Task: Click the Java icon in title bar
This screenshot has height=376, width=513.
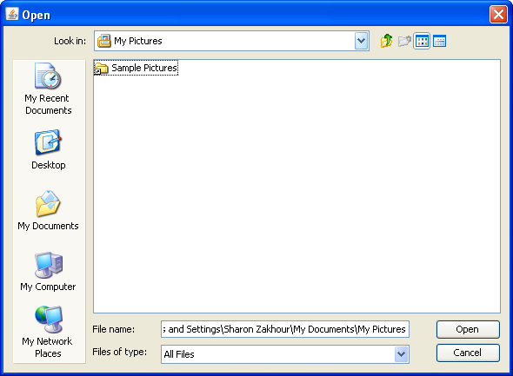Action: (x=12, y=15)
